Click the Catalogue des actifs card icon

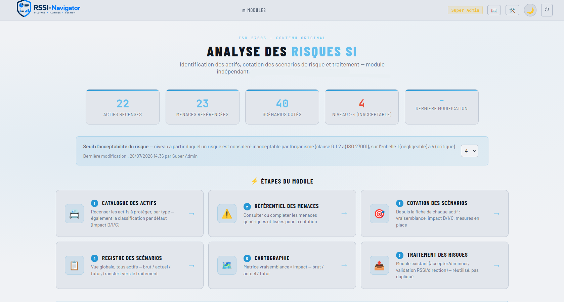(x=74, y=213)
